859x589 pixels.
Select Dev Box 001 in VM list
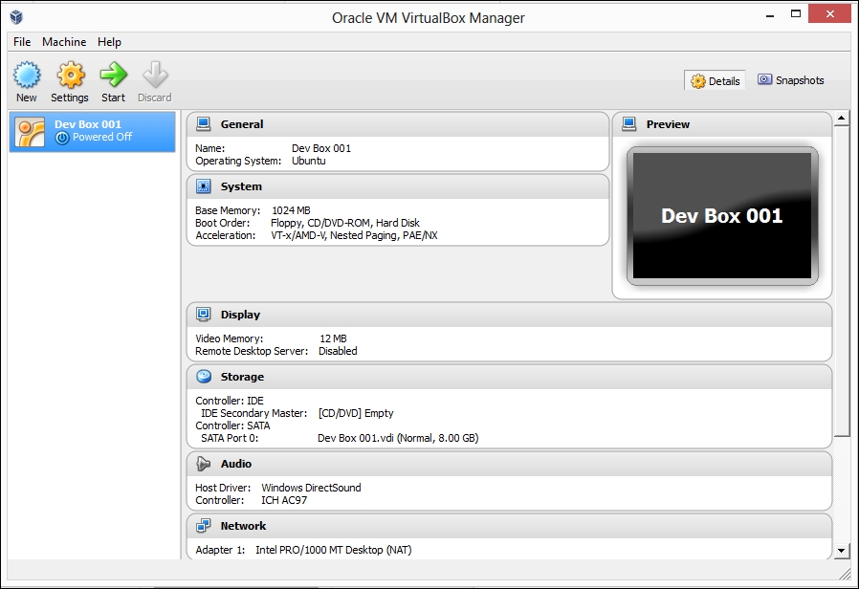coord(92,131)
